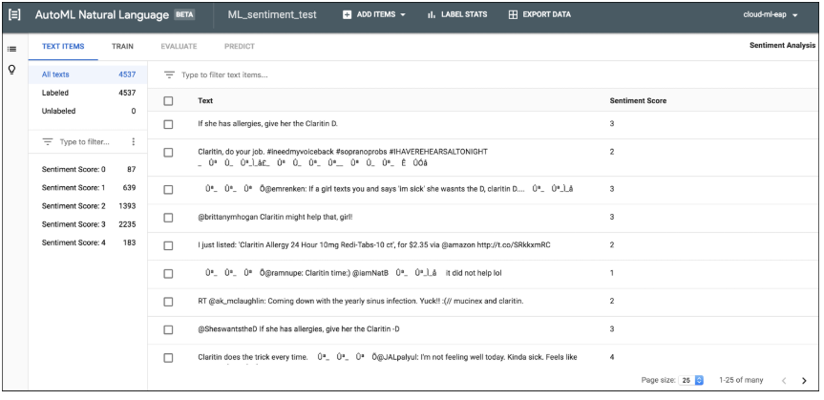
Task: Click the BETA badge
Action: click(184, 14)
